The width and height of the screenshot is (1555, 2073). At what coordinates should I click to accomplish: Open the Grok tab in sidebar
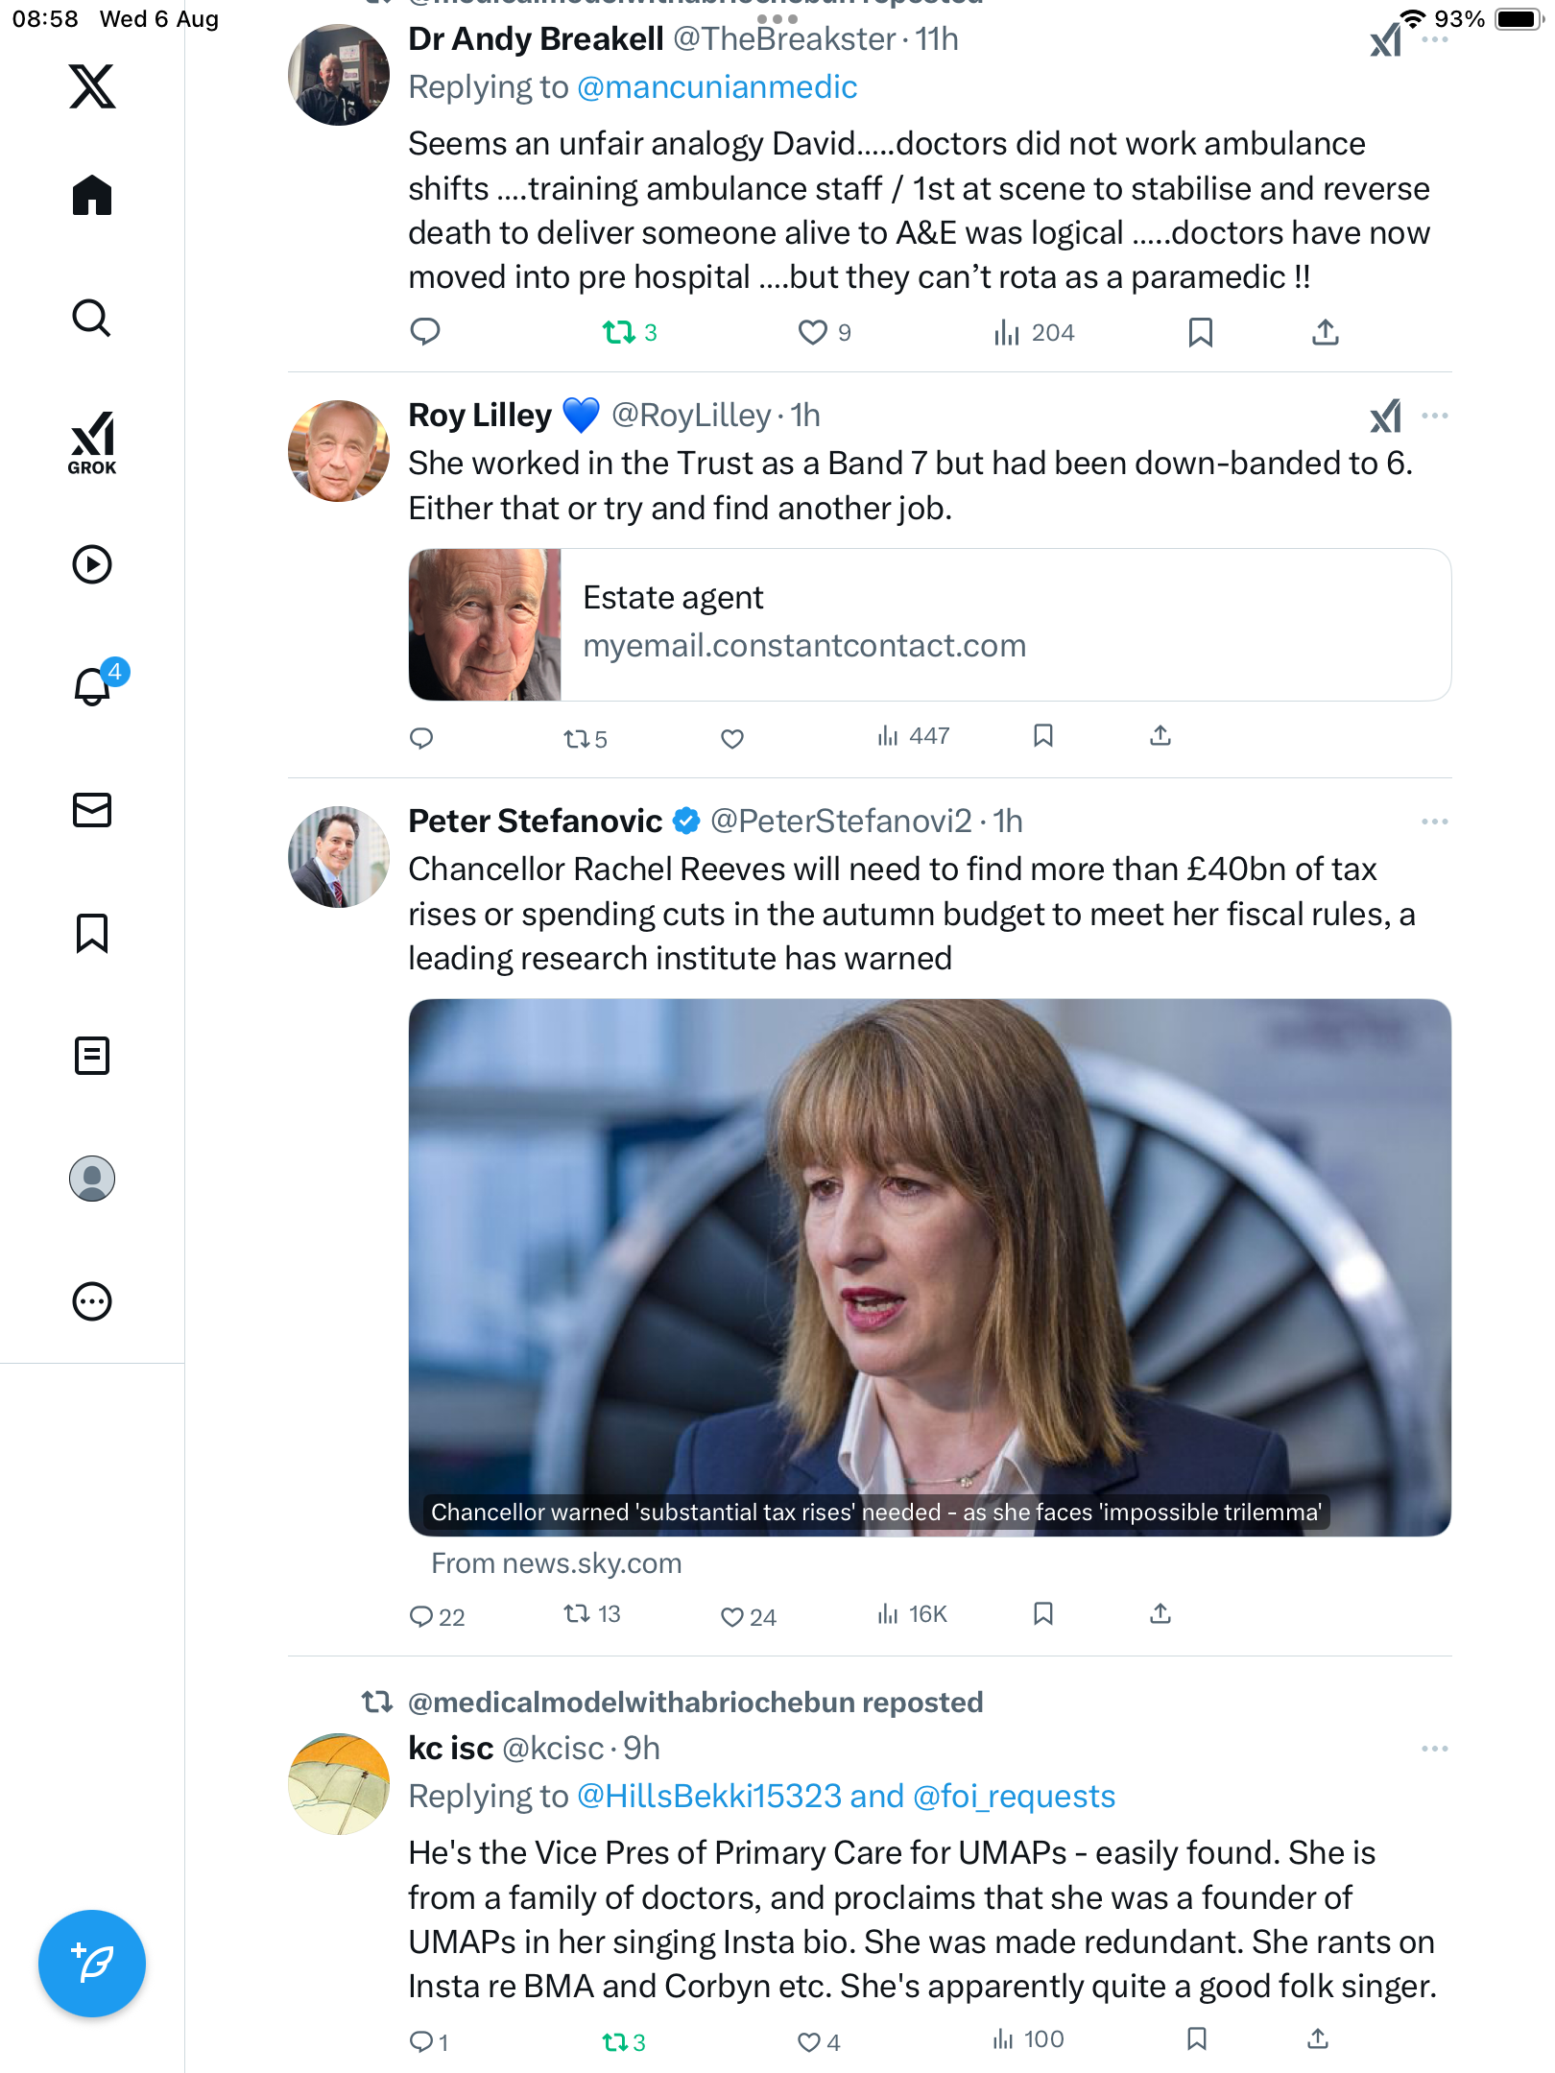point(92,442)
